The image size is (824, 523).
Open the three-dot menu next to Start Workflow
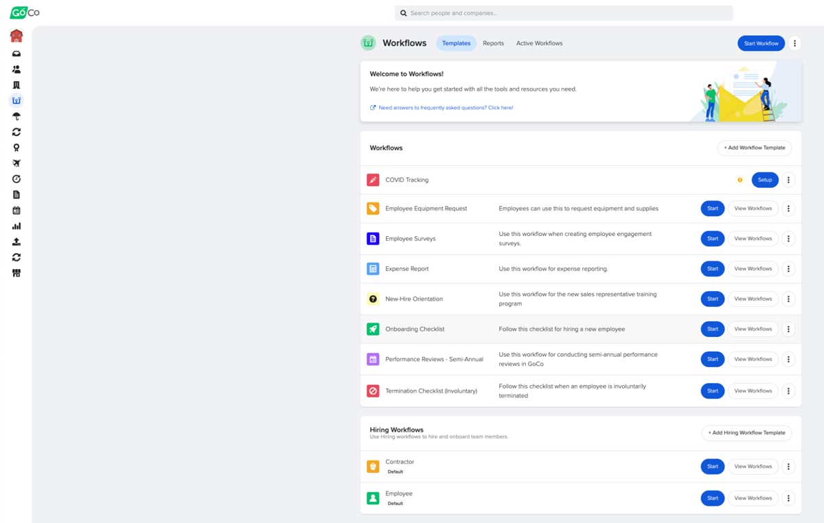795,43
